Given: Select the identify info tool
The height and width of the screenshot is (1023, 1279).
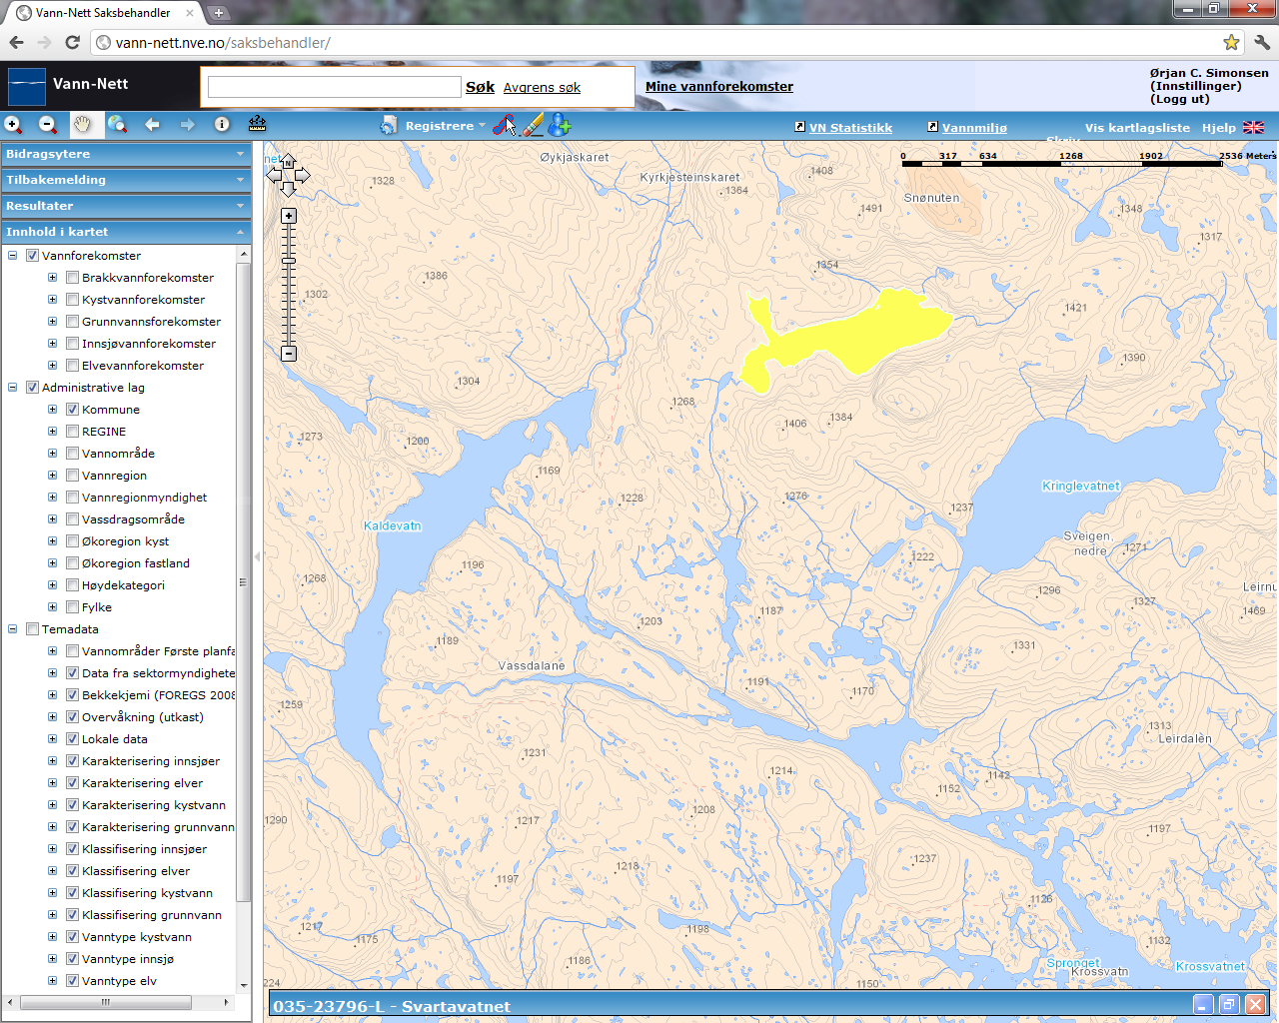Looking at the screenshot, I should click(x=222, y=124).
